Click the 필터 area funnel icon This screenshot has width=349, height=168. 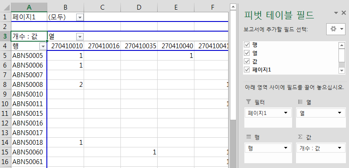(x=248, y=102)
